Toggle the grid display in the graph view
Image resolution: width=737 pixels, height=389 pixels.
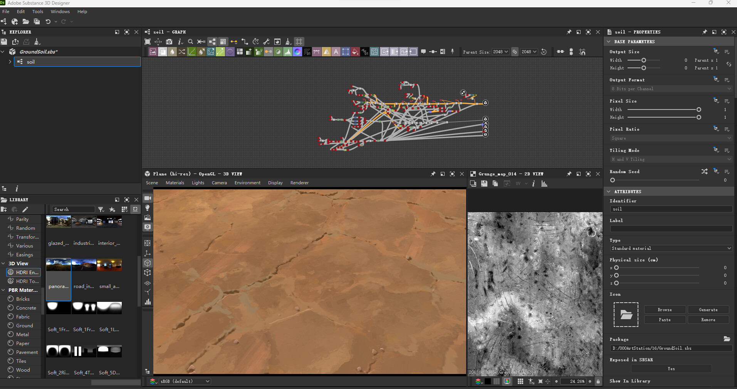pos(299,42)
